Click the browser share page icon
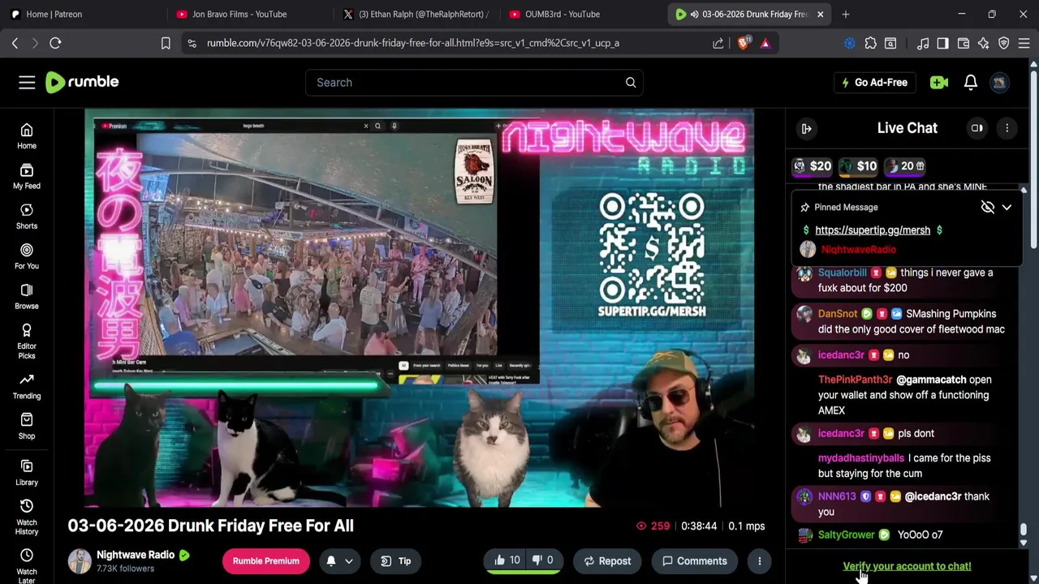1039x584 pixels. [718, 43]
